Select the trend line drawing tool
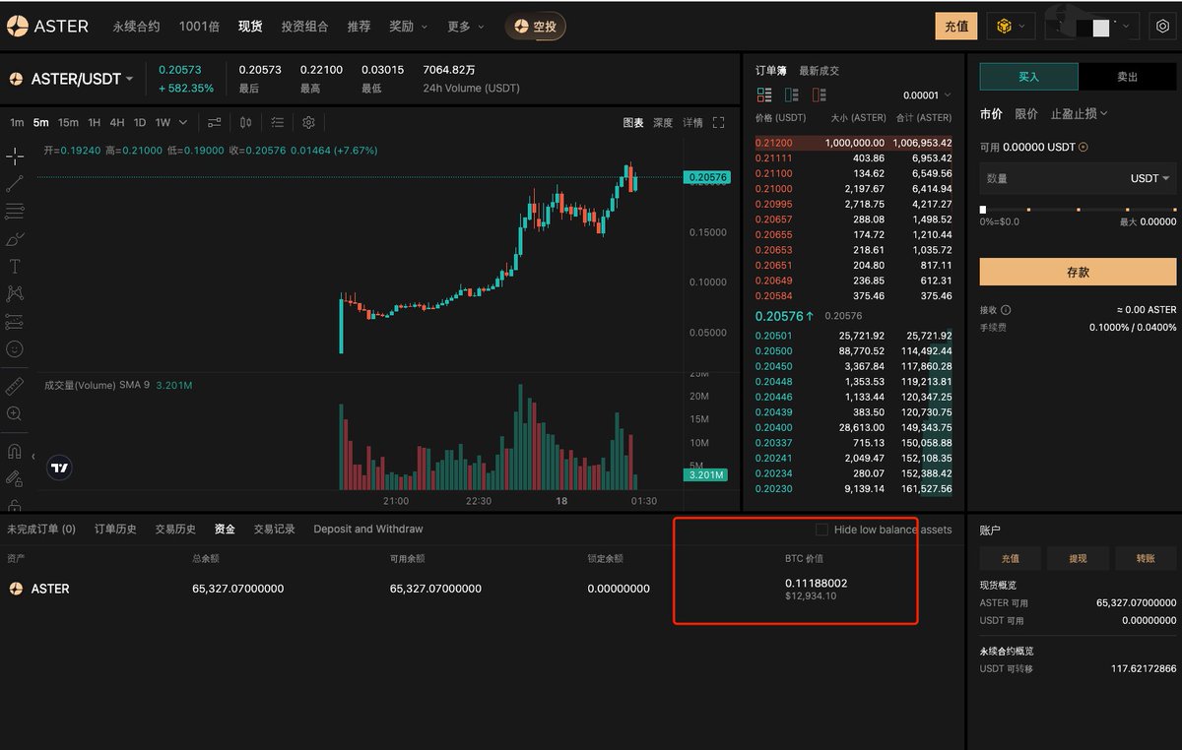 [15, 183]
